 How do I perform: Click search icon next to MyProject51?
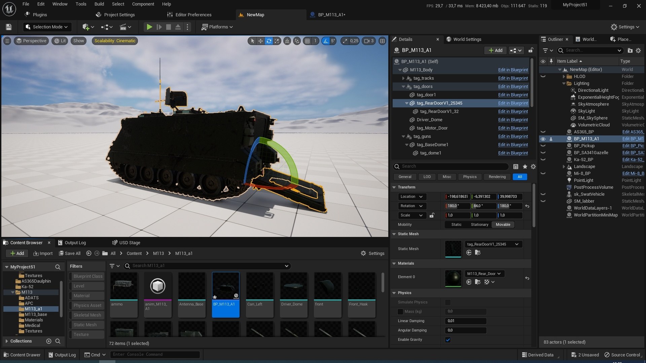(58, 267)
